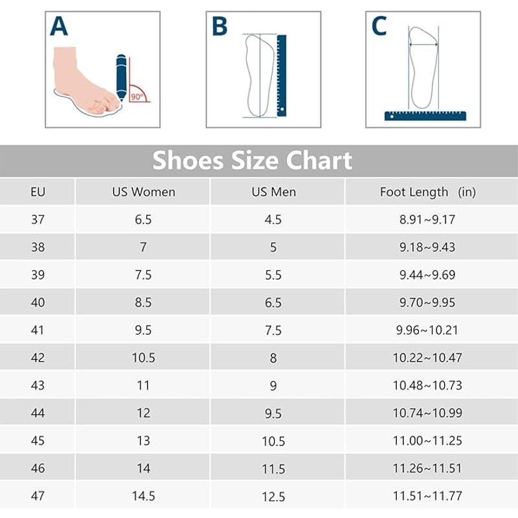Click the letter B panel label
The width and height of the screenshot is (518, 518).
(x=220, y=27)
